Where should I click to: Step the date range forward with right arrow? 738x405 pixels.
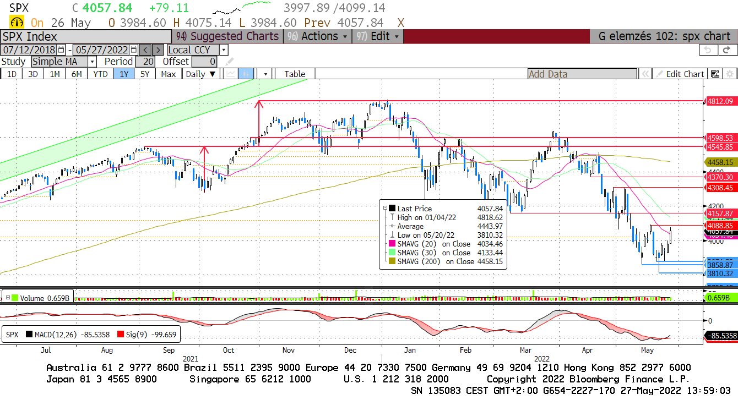tap(158, 50)
